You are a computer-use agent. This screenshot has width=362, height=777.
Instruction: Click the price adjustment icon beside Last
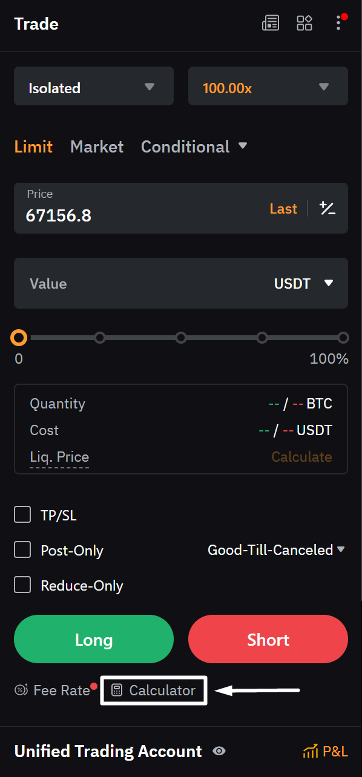point(327,208)
